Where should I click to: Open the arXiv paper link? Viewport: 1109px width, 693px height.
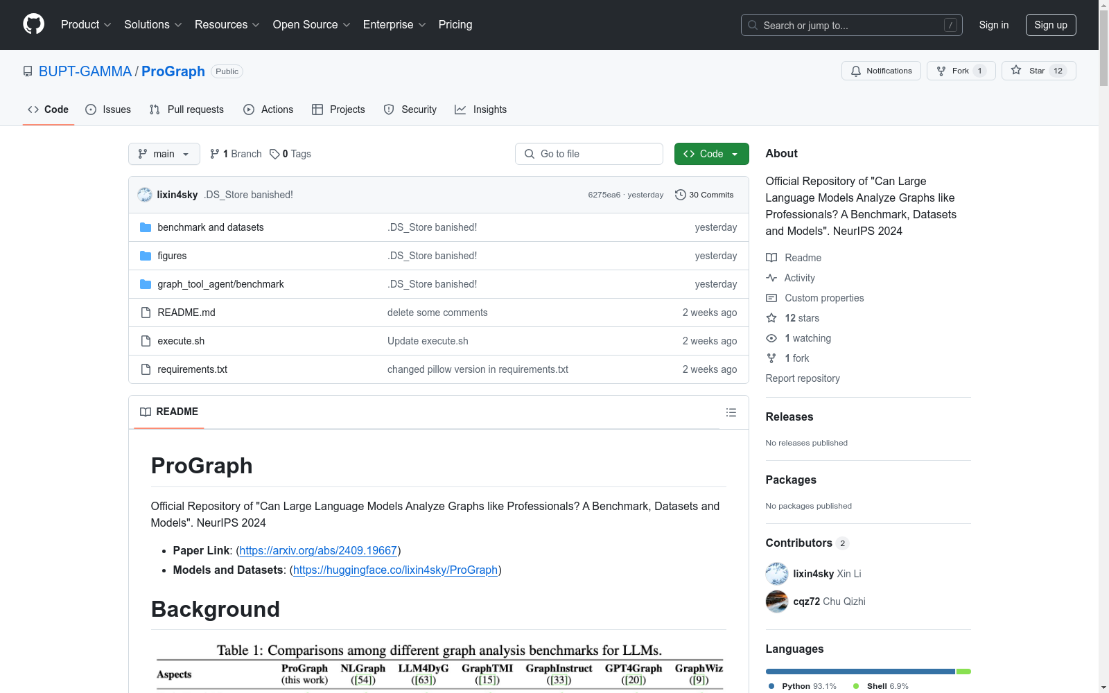coord(318,550)
